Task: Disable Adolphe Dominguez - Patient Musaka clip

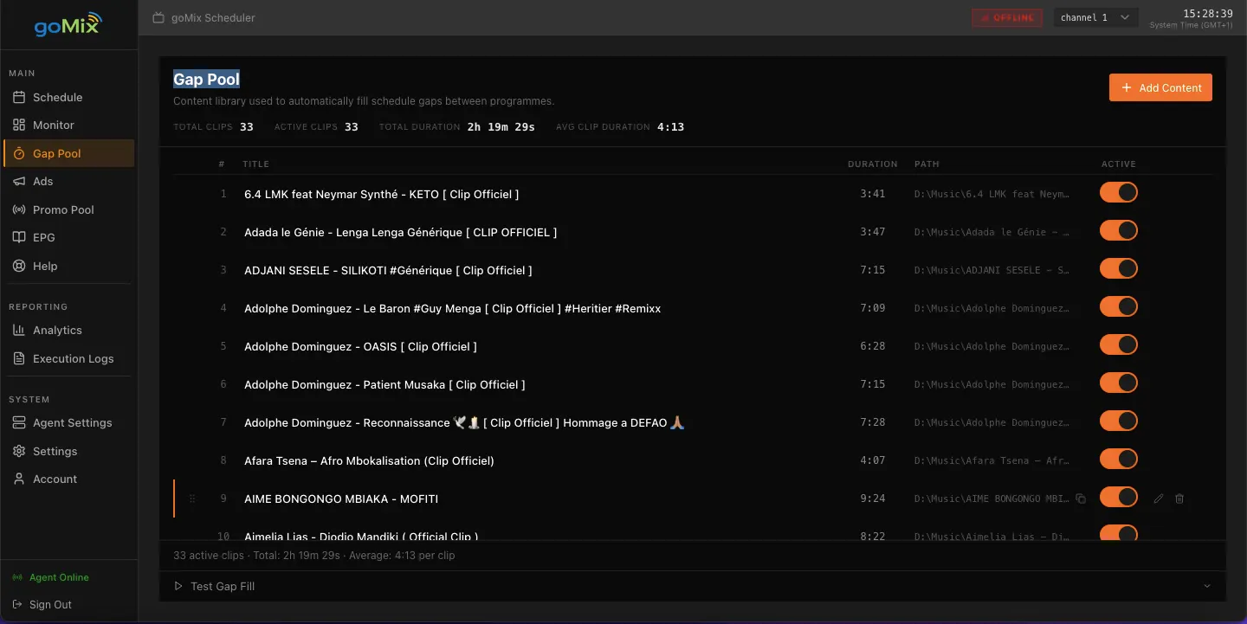Action: [1119, 383]
